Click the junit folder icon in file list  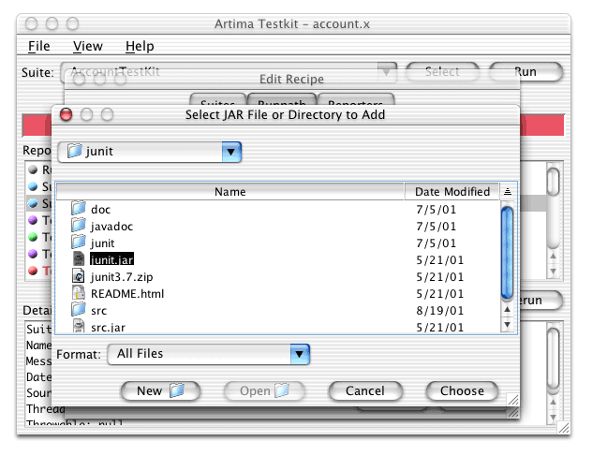pos(79,242)
